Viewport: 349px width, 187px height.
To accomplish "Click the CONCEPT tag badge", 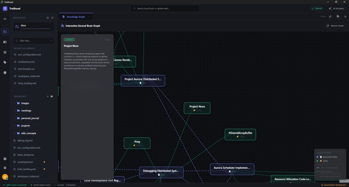I will pyautogui.click(x=69, y=40).
